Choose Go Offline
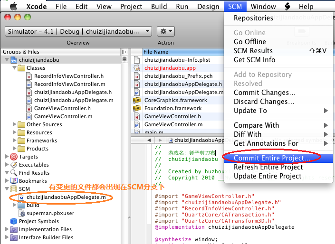This screenshot has height=244, width=335. 278,42
